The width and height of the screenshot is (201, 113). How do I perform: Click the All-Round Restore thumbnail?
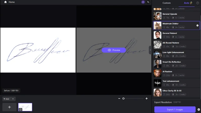tap(158, 45)
